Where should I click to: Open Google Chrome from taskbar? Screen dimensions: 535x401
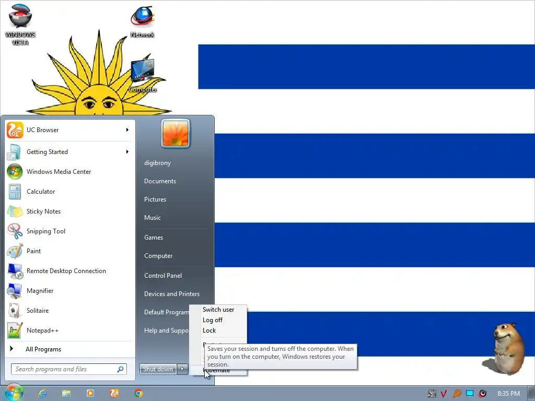pos(138,393)
